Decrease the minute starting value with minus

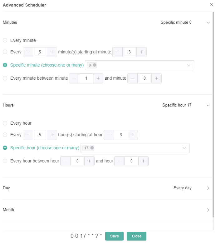118,52
